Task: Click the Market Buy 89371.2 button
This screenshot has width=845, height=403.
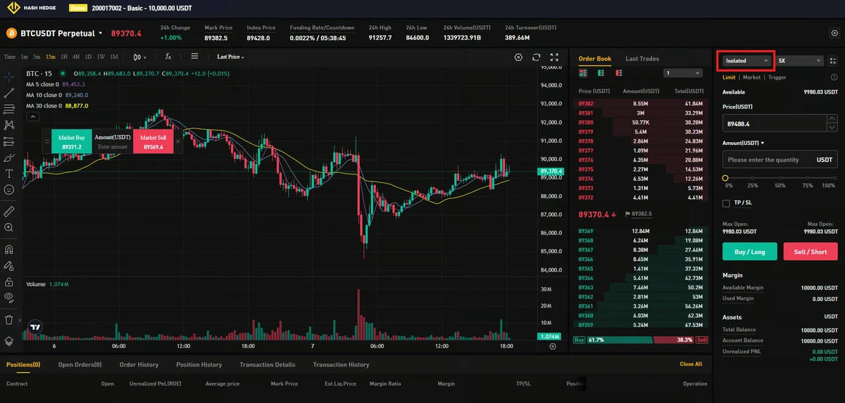Action: (72, 142)
